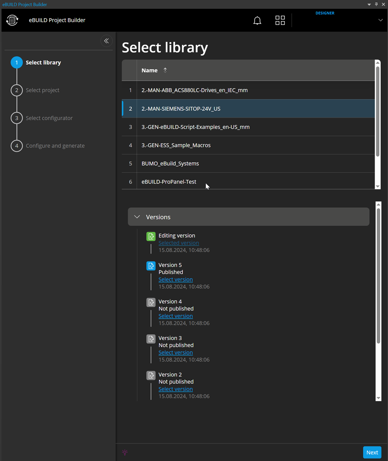Click the DESIGNER role label
388x461 pixels.
coord(325,13)
